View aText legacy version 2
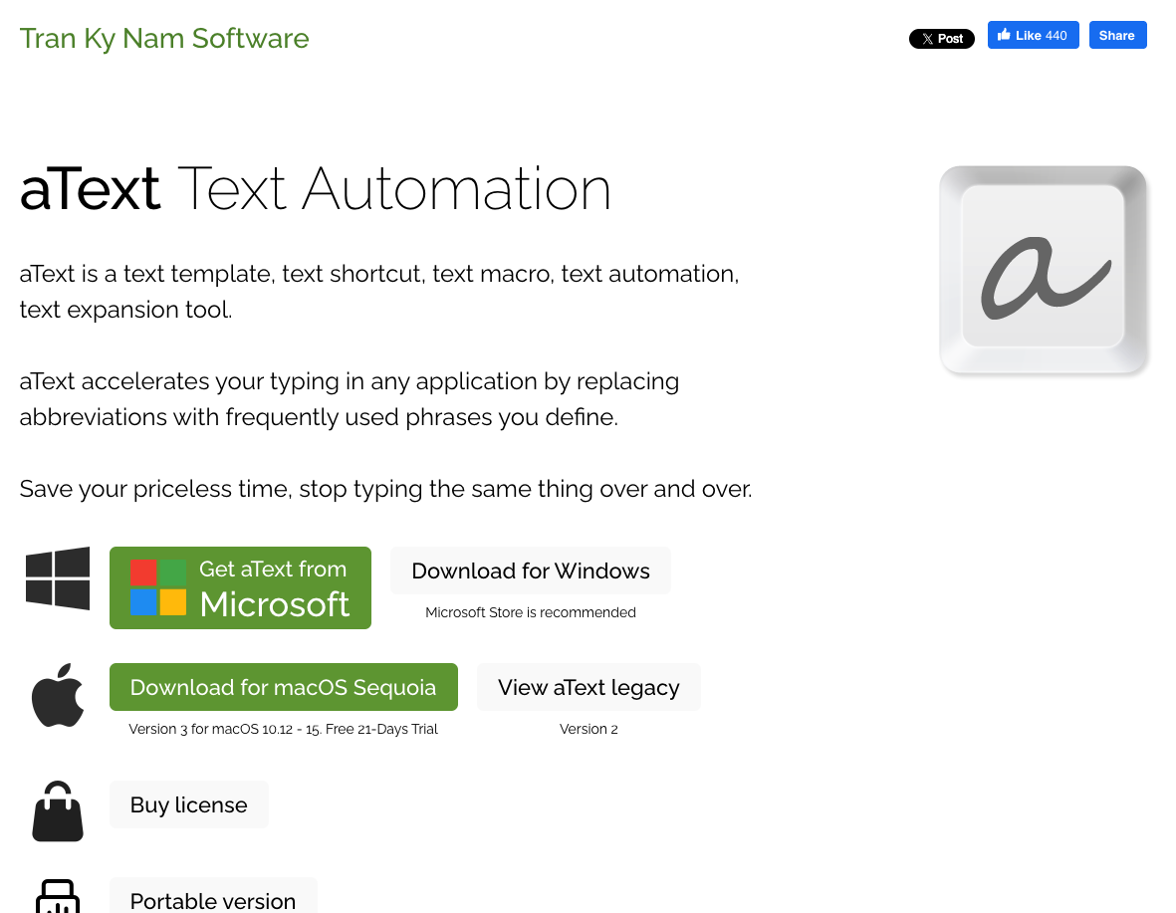Image resolution: width=1176 pixels, height=913 pixels. 588,686
